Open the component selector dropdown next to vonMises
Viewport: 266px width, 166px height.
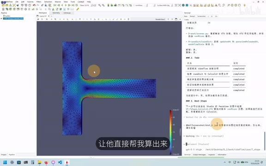(152, 6)
